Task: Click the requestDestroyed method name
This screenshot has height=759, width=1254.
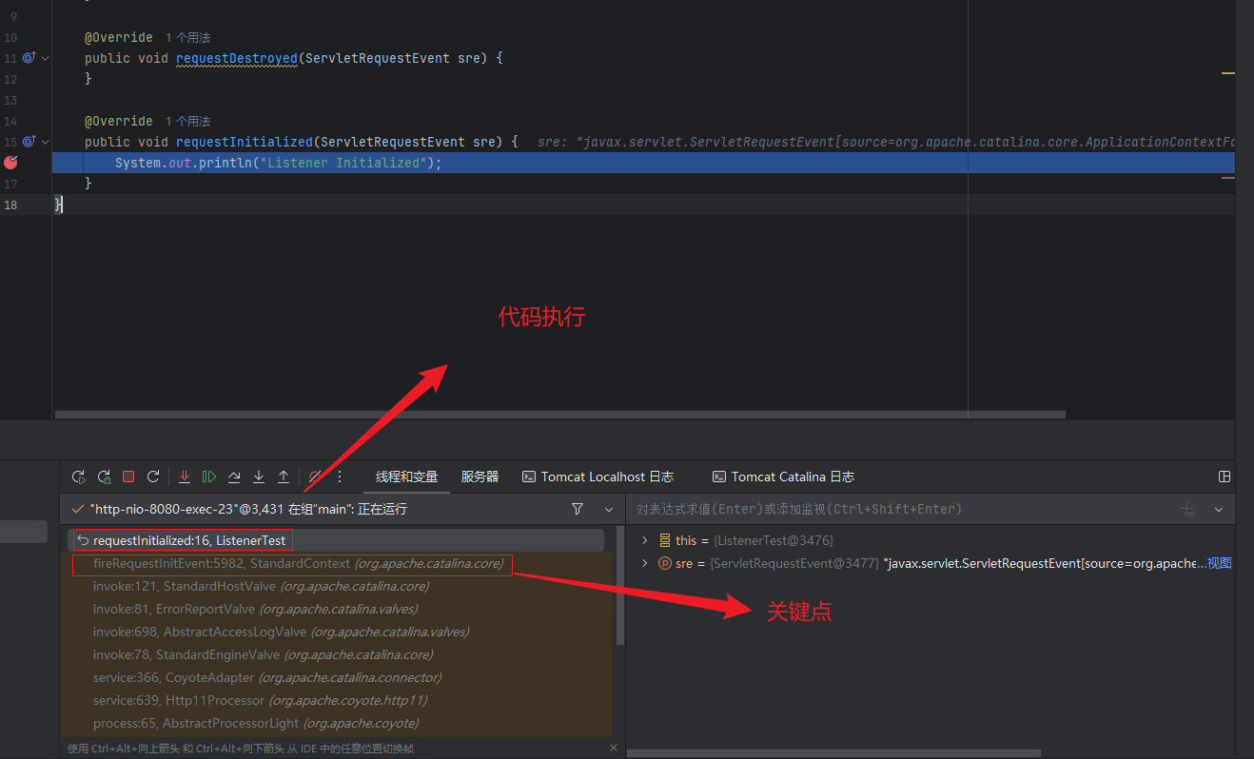Action: pos(237,58)
